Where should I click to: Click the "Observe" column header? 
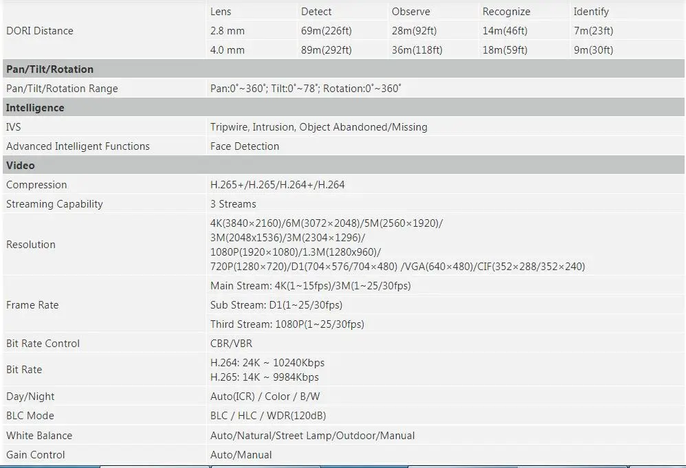click(x=411, y=12)
